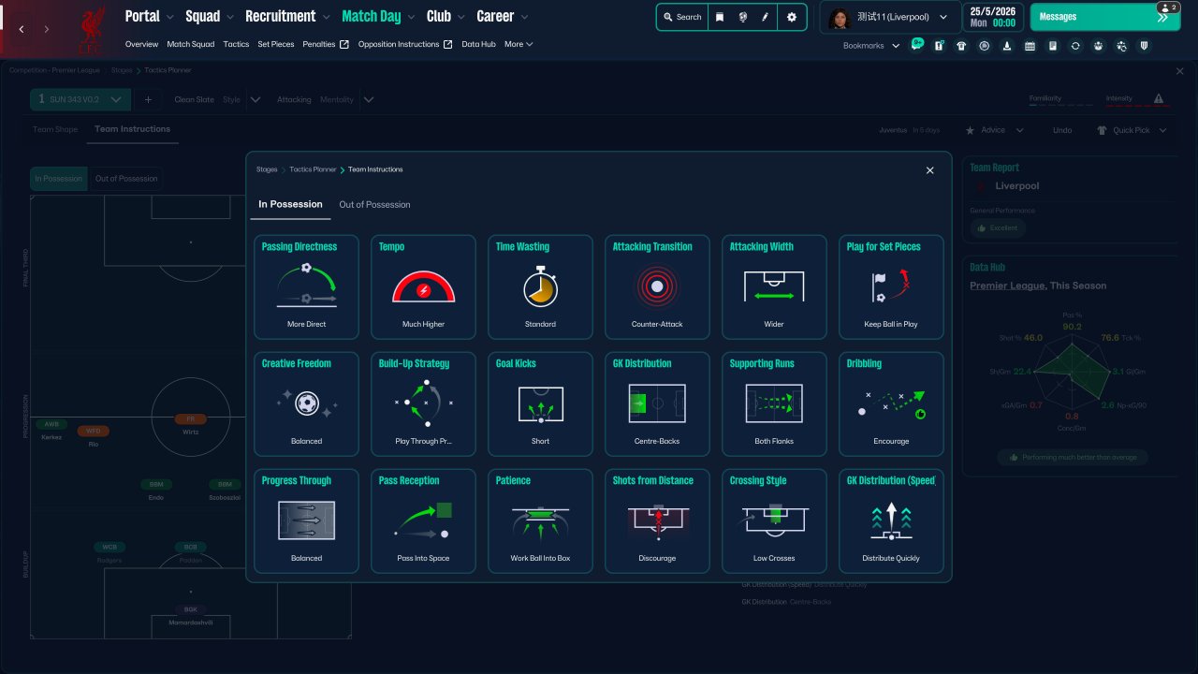
Task: Click the Progress Through card
Action: [x=306, y=520]
